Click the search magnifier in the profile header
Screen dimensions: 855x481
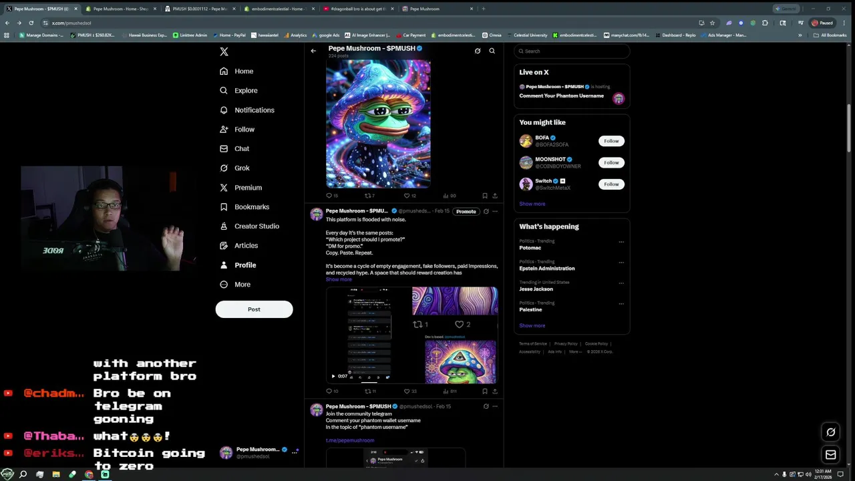tap(492, 51)
